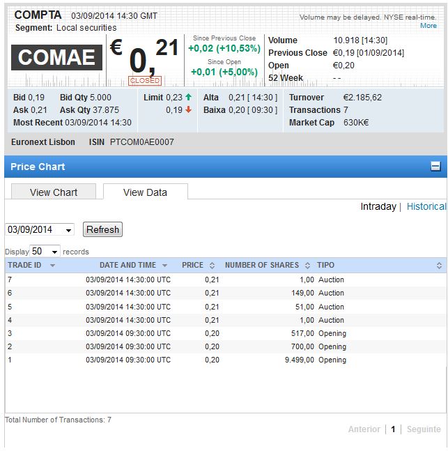Click the NUMBER OF SHARES column header

(x=262, y=265)
